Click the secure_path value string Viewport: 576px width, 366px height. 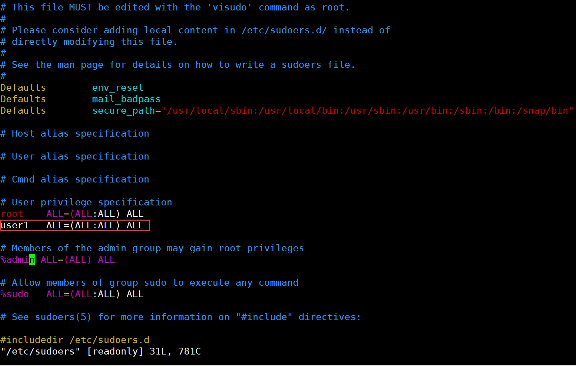tap(367, 111)
